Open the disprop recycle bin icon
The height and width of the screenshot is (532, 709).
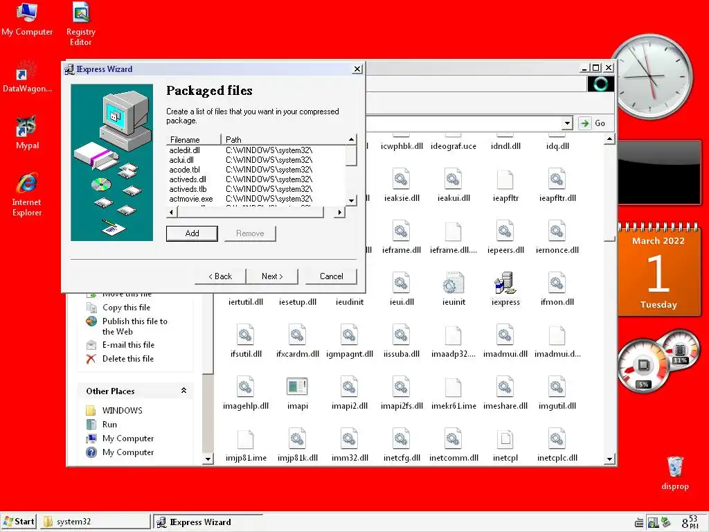click(x=674, y=472)
